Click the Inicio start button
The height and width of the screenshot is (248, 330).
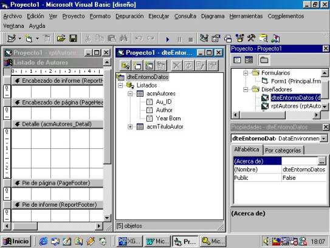[x=16, y=241]
